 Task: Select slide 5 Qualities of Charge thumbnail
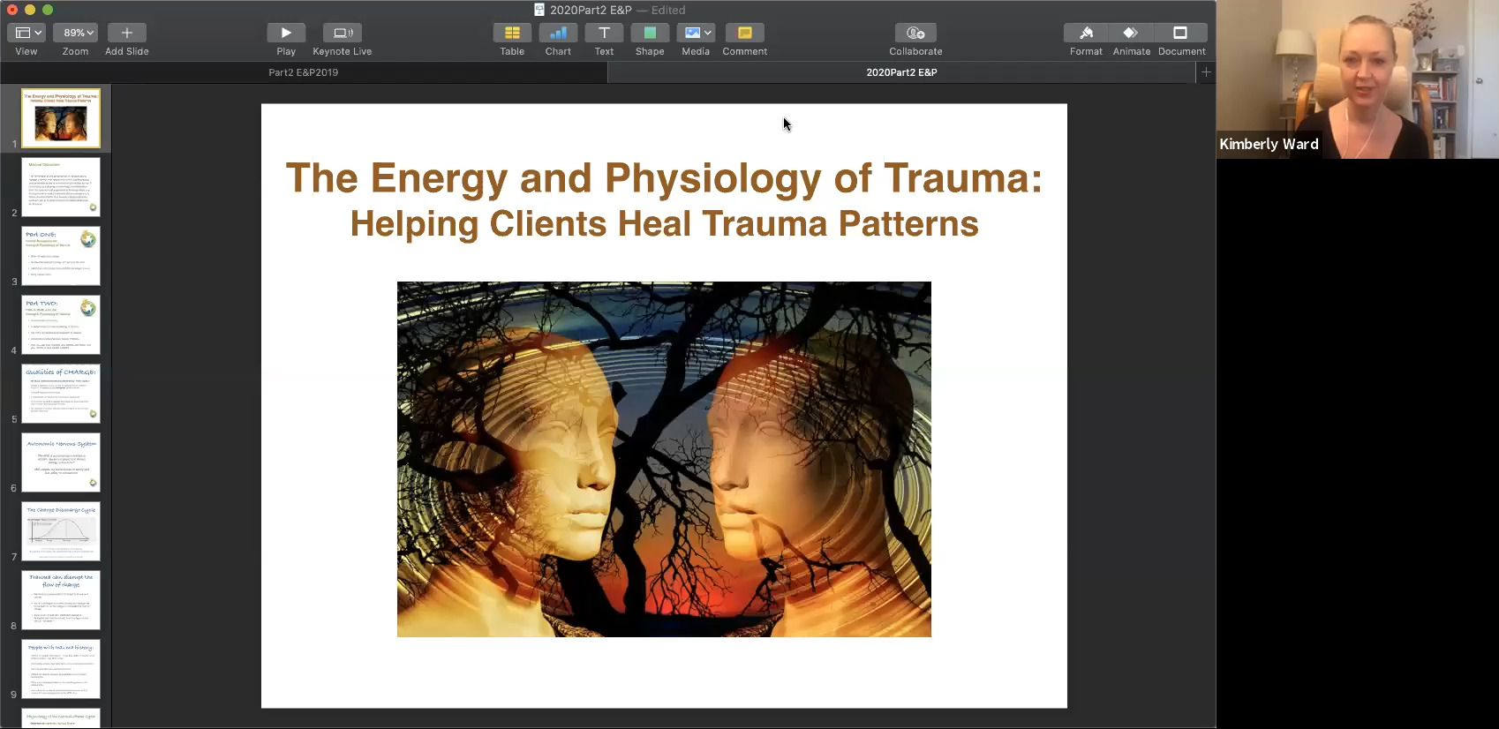point(61,394)
